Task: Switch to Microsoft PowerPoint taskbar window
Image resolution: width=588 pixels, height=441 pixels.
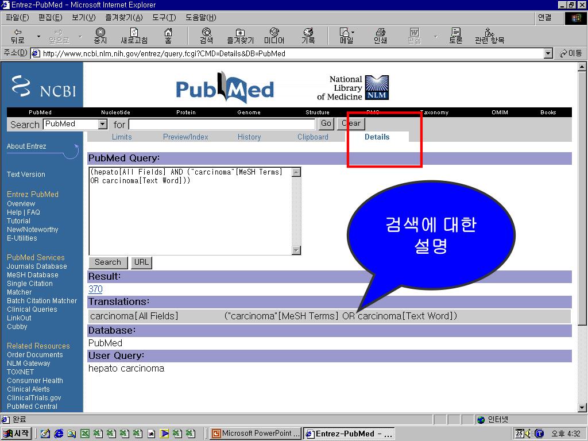Action: [x=256, y=434]
